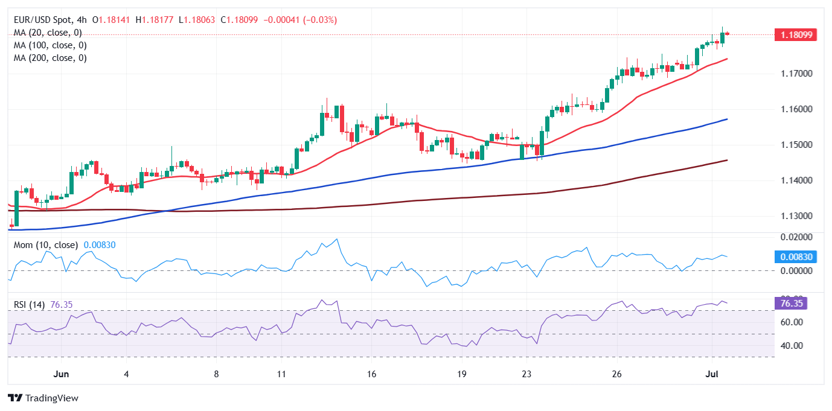
Task: Click the 4h timeframe label in header
Action: pyautogui.click(x=85, y=20)
